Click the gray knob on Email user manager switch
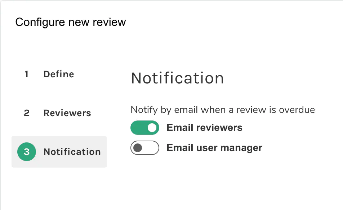 (137, 148)
